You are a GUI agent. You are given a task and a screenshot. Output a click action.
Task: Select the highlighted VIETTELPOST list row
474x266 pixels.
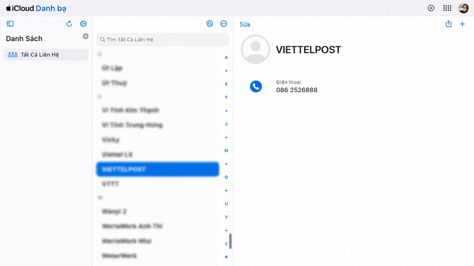pos(158,169)
